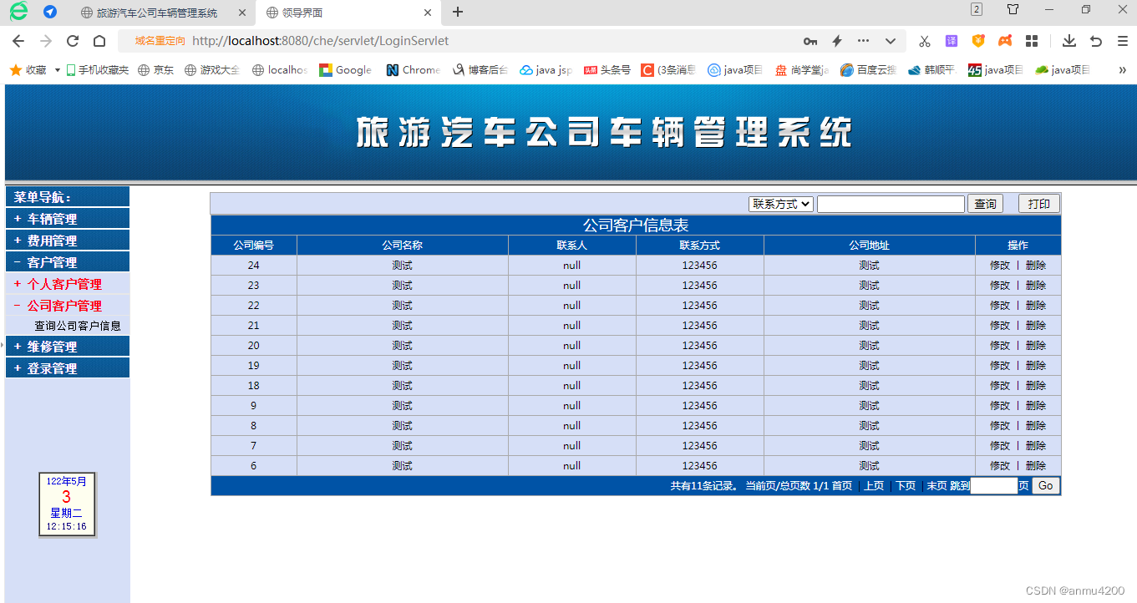The image size is (1137, 603).
Task: Expand the 收藏 favorites dropdown arrow
Action: coord(58,70)
